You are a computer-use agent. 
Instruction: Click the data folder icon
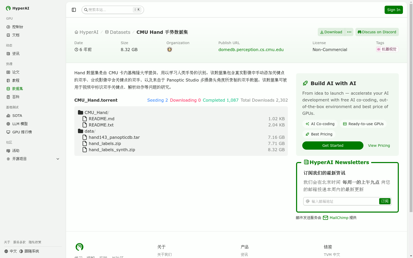click(81, 131)
